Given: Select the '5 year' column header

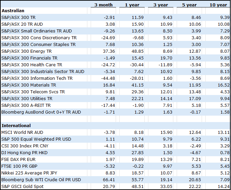Looking at the screenshot, I should [189, 5].
